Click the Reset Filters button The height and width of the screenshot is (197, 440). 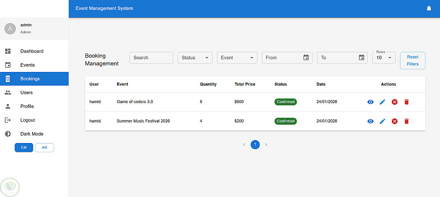coord(412,61)
